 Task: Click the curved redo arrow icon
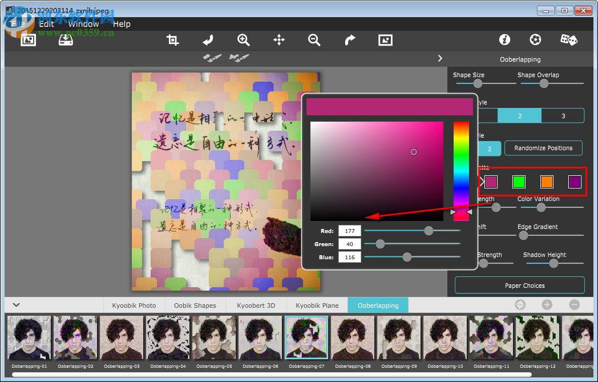[349, 40]
